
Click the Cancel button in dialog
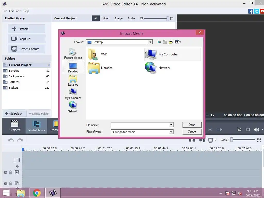pyautogui.click(x=192, y=131)
